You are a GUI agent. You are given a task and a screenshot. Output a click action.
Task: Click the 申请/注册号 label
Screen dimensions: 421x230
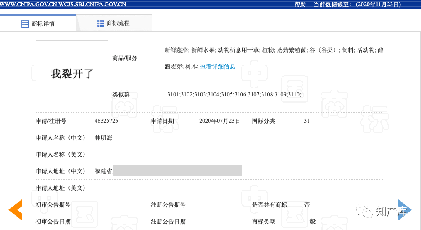51,121
